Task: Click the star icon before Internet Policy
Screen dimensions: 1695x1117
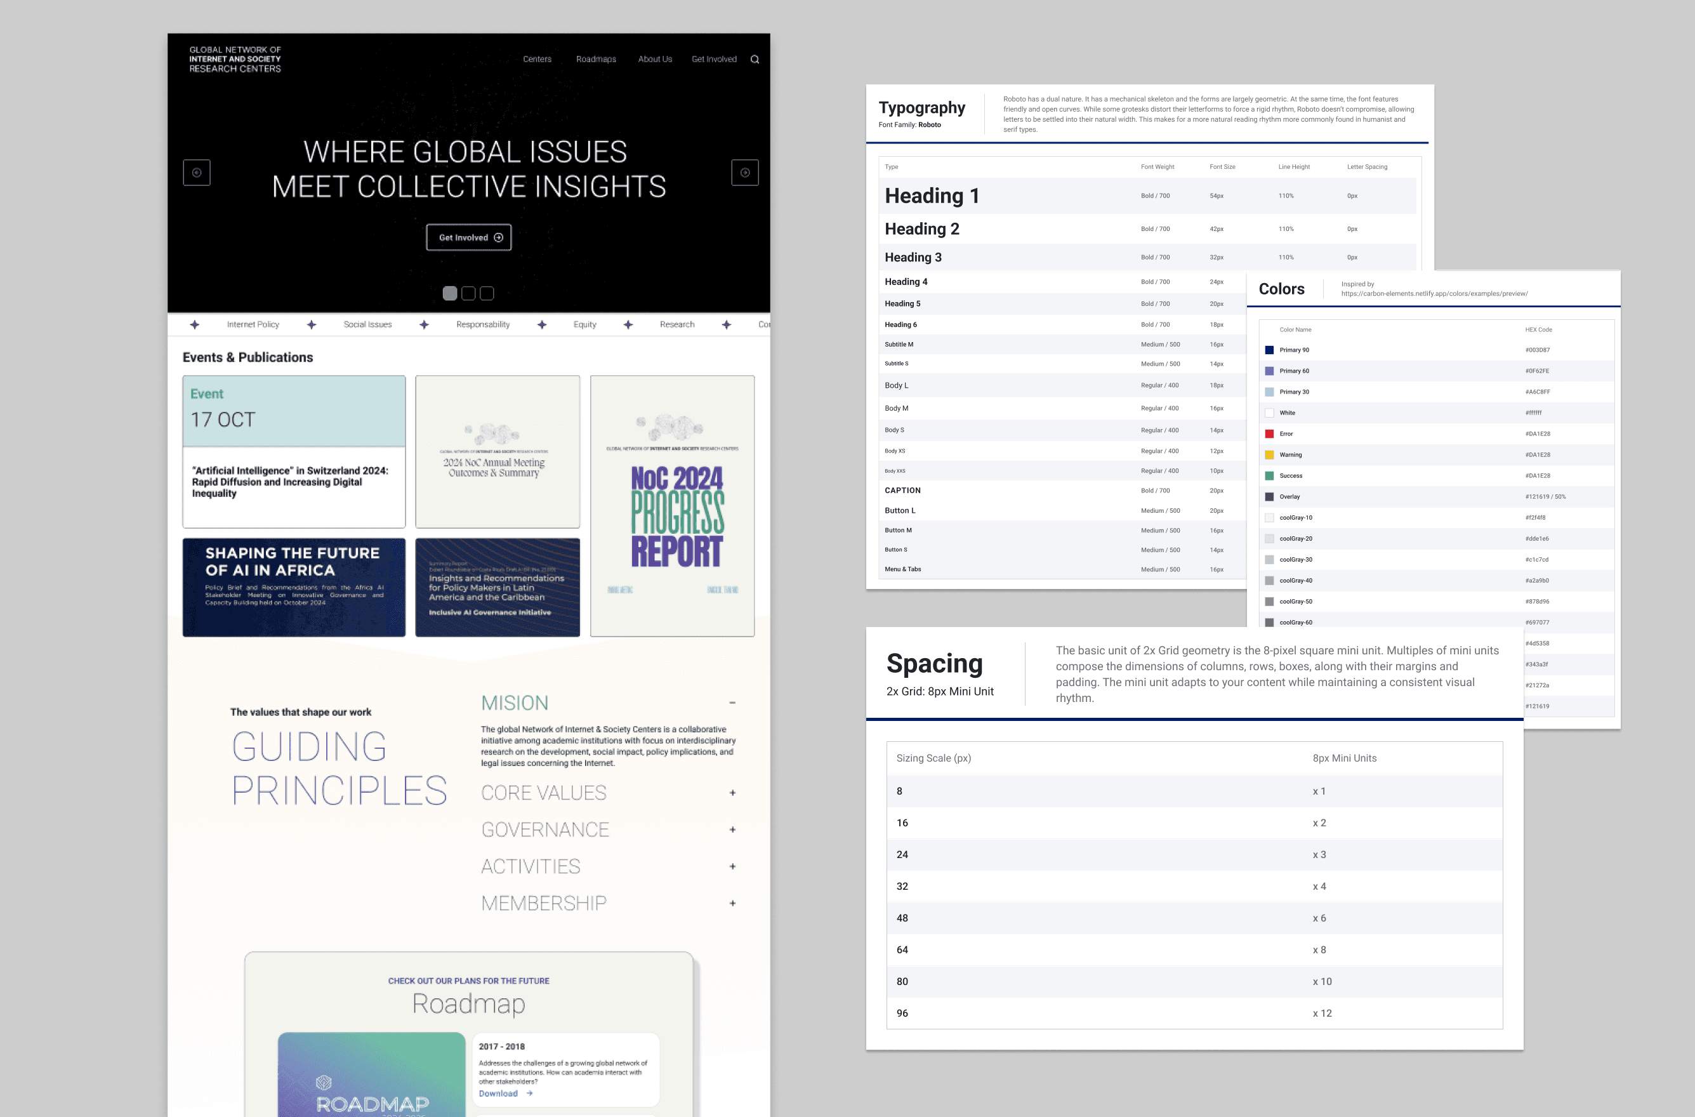Action: 194,325
